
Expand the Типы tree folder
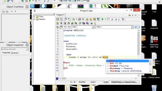point(34,16)
